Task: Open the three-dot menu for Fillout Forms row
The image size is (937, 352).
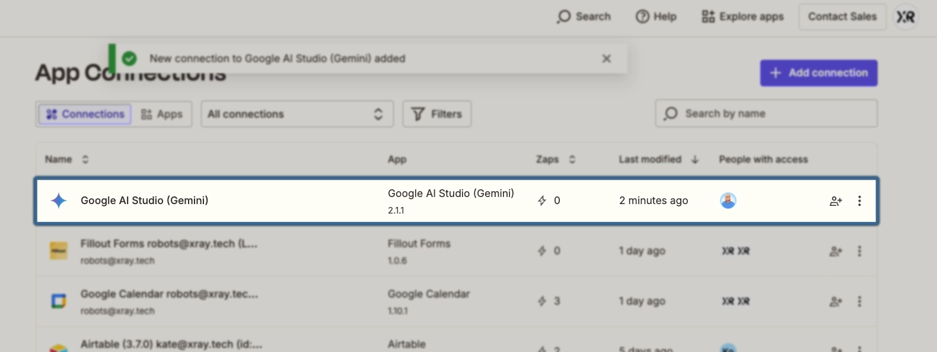Action: click(x=859, y=251)
